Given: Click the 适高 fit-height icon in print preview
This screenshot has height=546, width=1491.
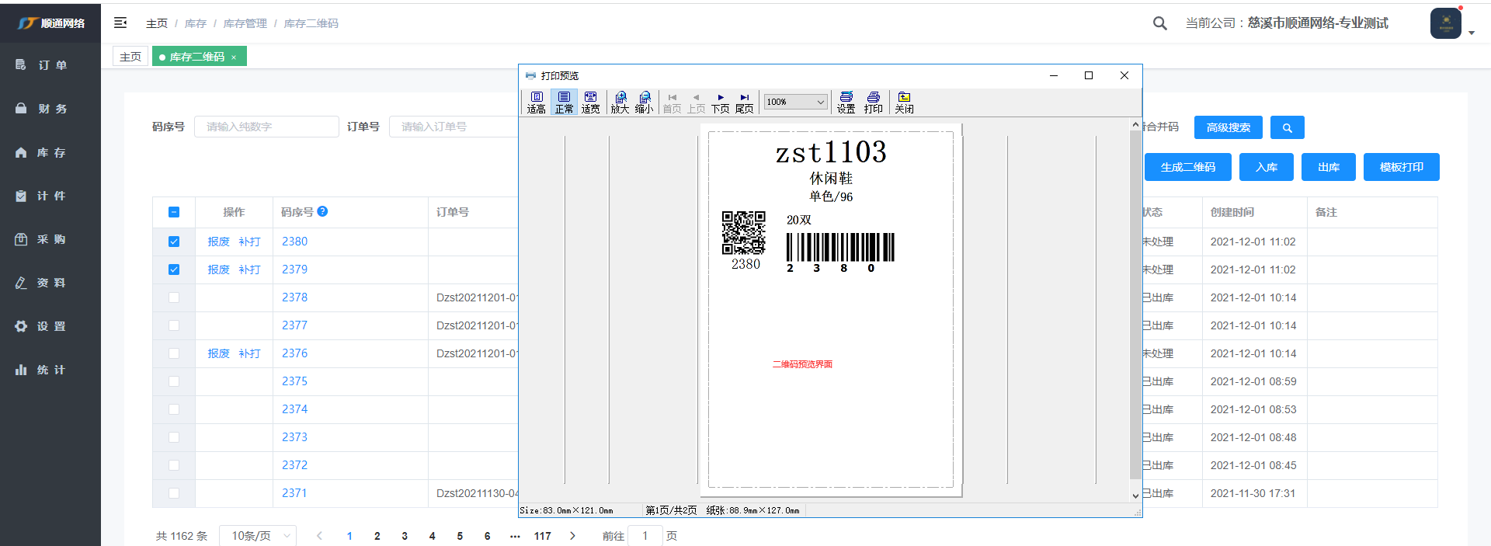Looking at the screenshot, I should click(x=536, y=102).
